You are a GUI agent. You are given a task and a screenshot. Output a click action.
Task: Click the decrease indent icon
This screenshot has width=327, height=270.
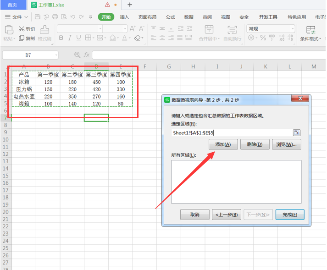[181, 28]
